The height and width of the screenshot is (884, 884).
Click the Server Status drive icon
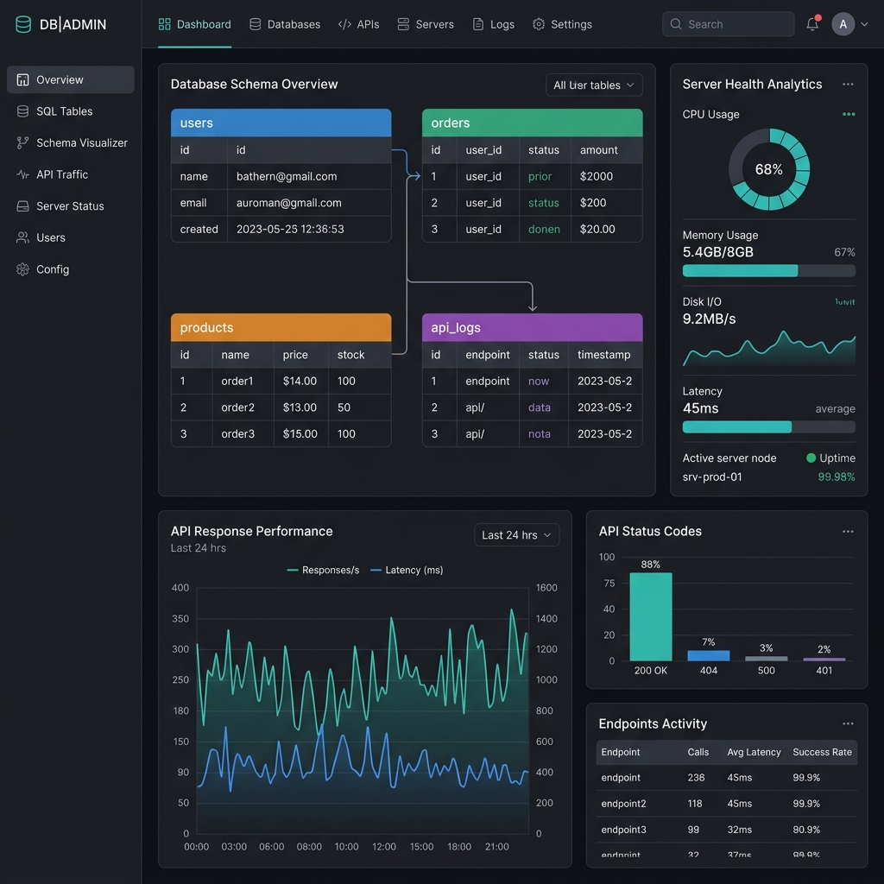point(22,206)
